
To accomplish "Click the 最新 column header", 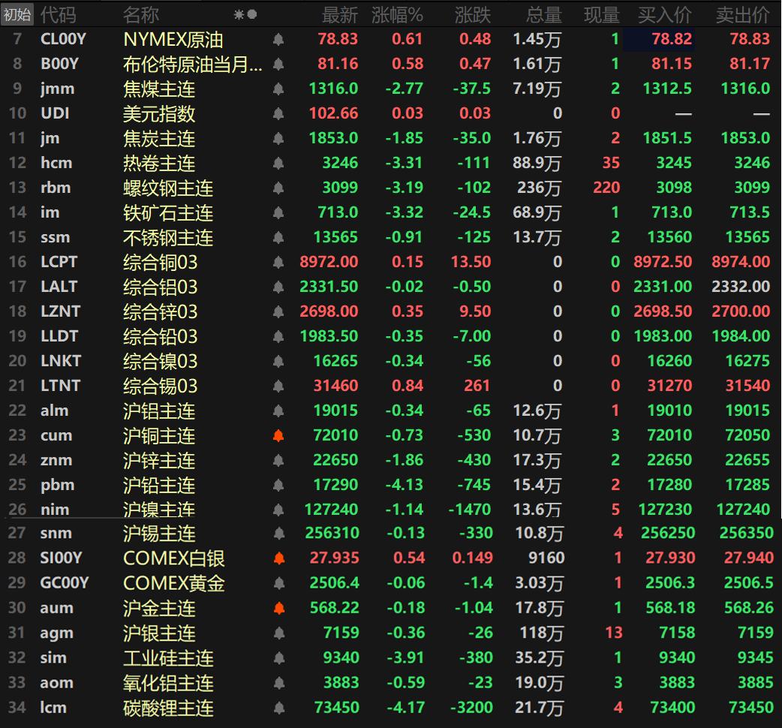I will pos(340,14).
